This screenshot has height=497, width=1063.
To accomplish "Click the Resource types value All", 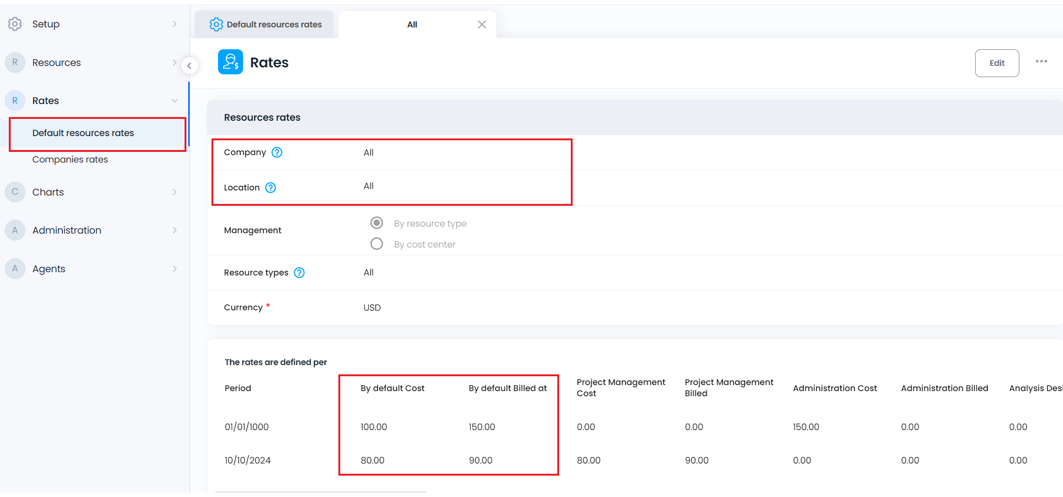I will point(369,272).
